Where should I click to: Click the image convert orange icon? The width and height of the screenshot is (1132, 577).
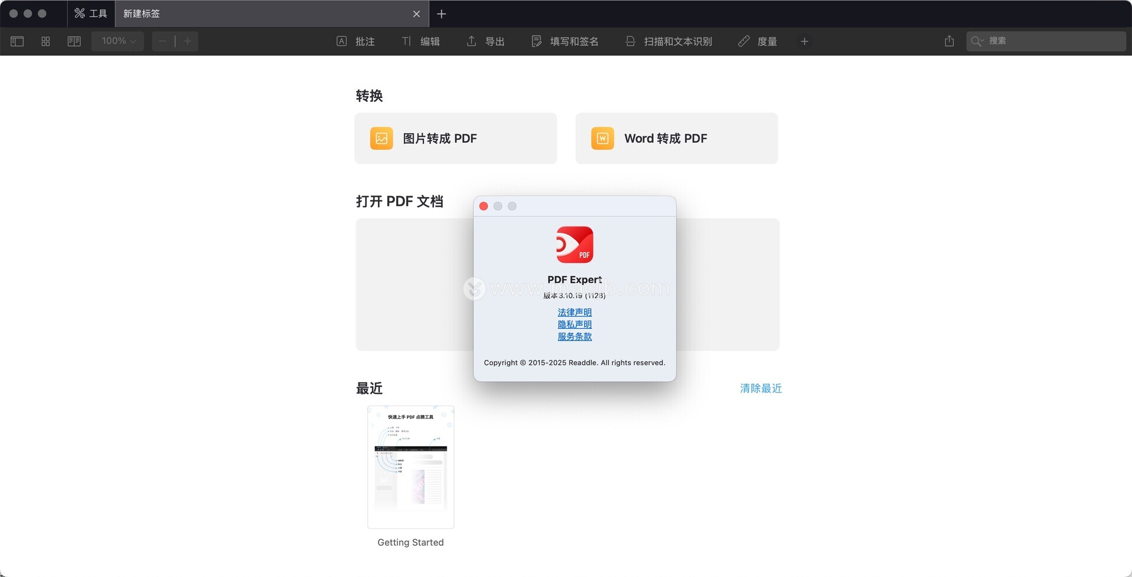coord(381,139)
